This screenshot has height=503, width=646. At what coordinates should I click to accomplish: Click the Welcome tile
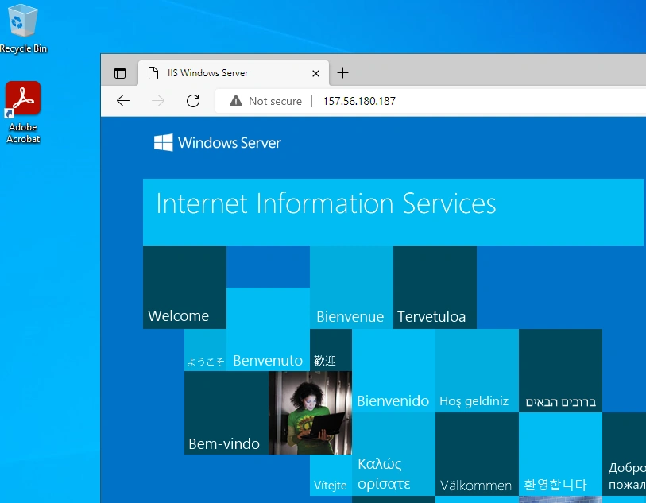(x=184, y=287)
